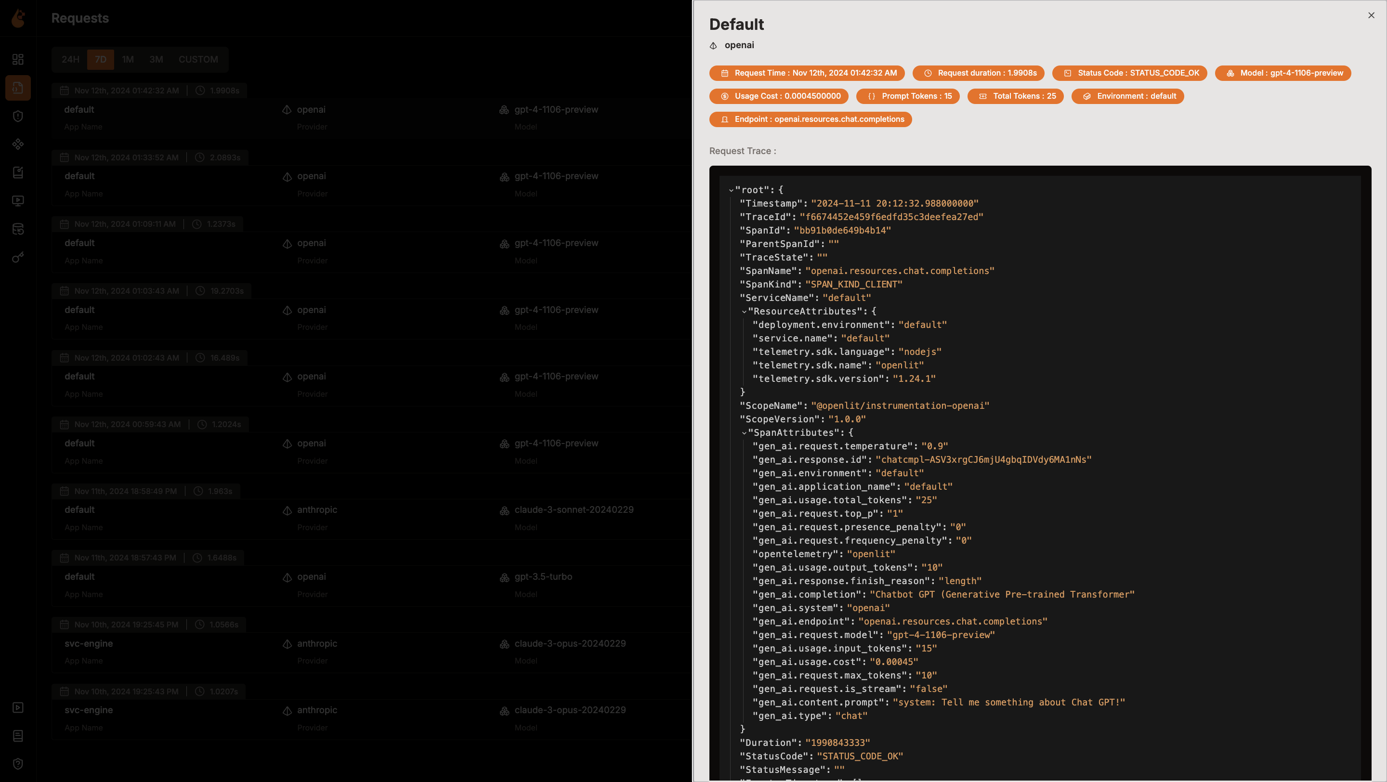Image resolution: width=1387 pixels, height=782 pixels.
Task: Expand the SpanAttributes tree node
Action: [x=743, y=433]
